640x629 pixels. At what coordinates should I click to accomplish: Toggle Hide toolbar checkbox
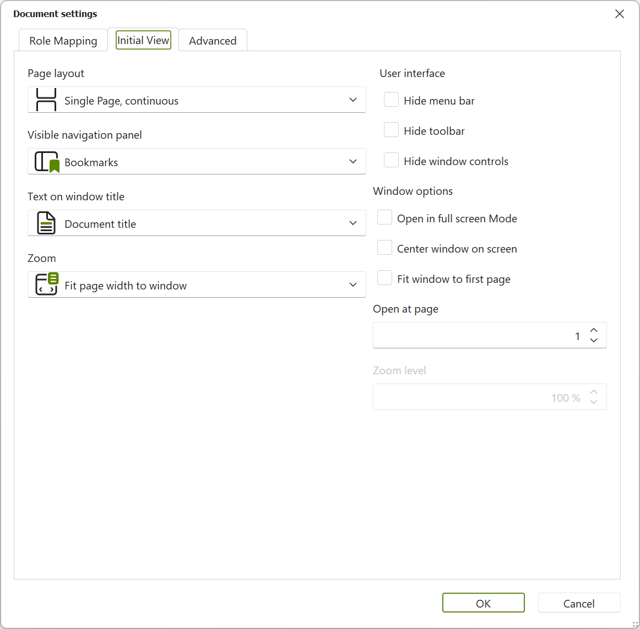click(x=391, y=130)
